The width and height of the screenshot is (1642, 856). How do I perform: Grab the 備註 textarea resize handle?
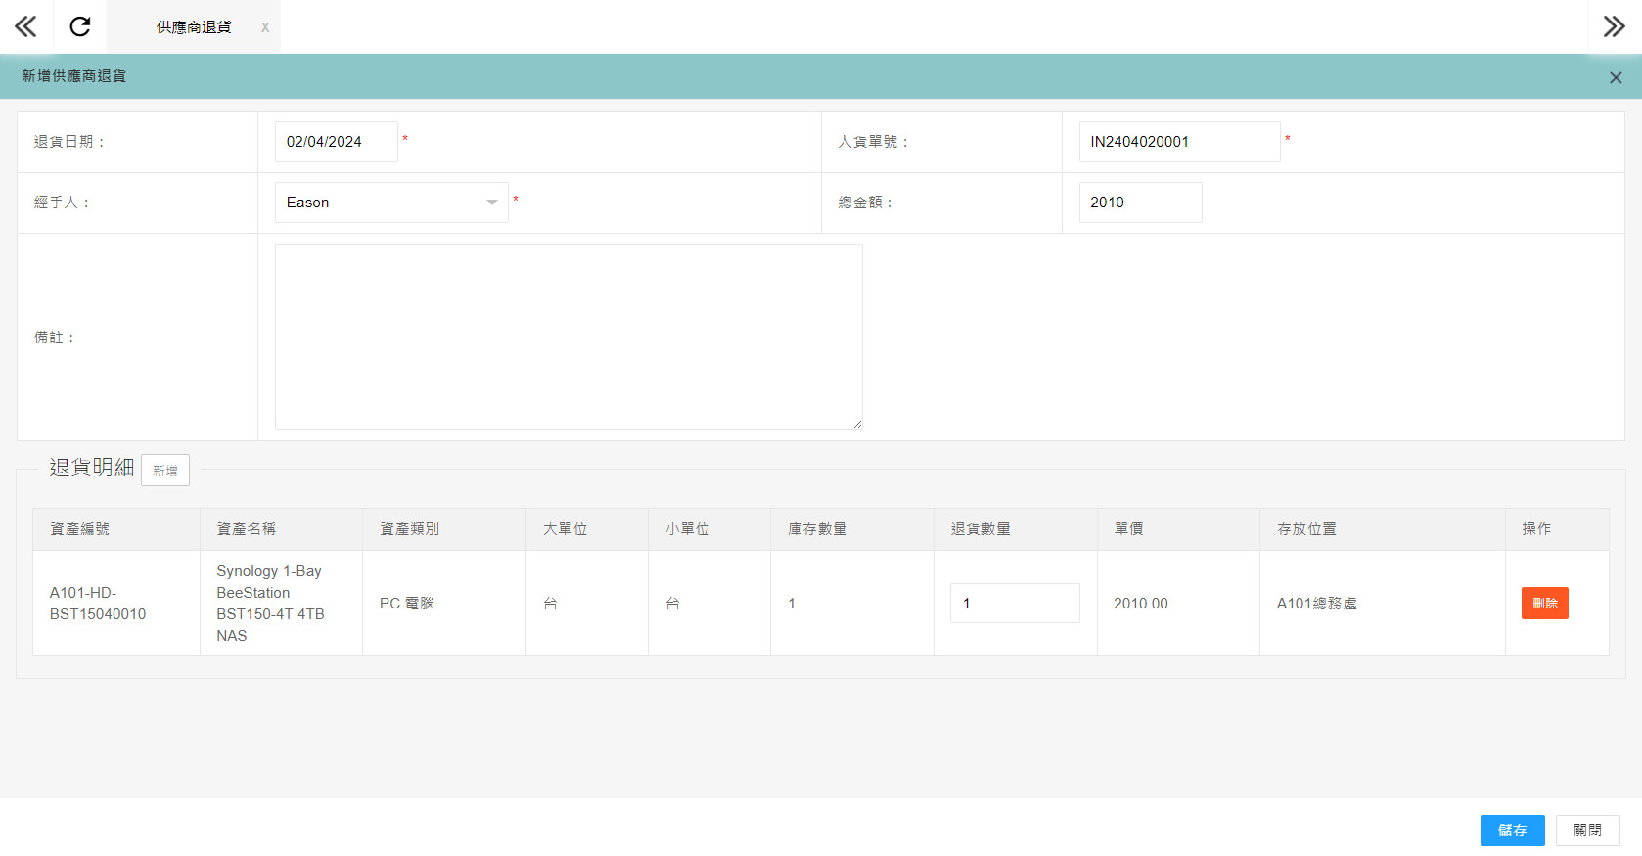[x=857, y=425]
